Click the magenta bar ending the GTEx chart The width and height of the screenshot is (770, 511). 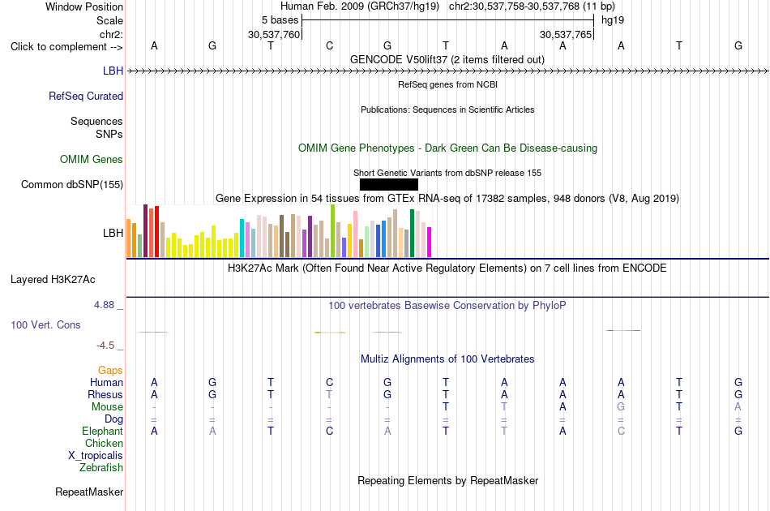430,242
